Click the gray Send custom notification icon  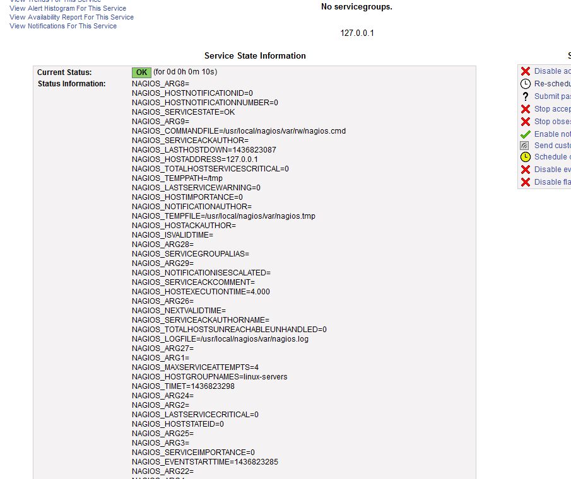click(x=524, y=146)
